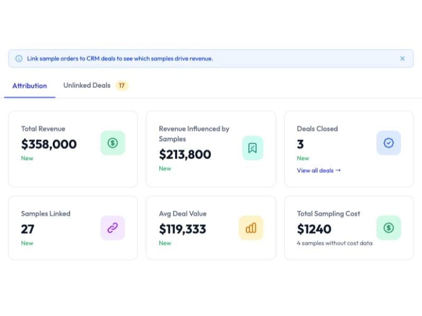Click the checkmark icon on Deals Closed card

point(389,143)
